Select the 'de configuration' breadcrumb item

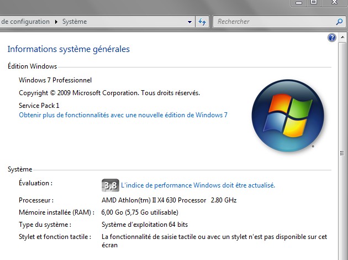tap(25, 22)
